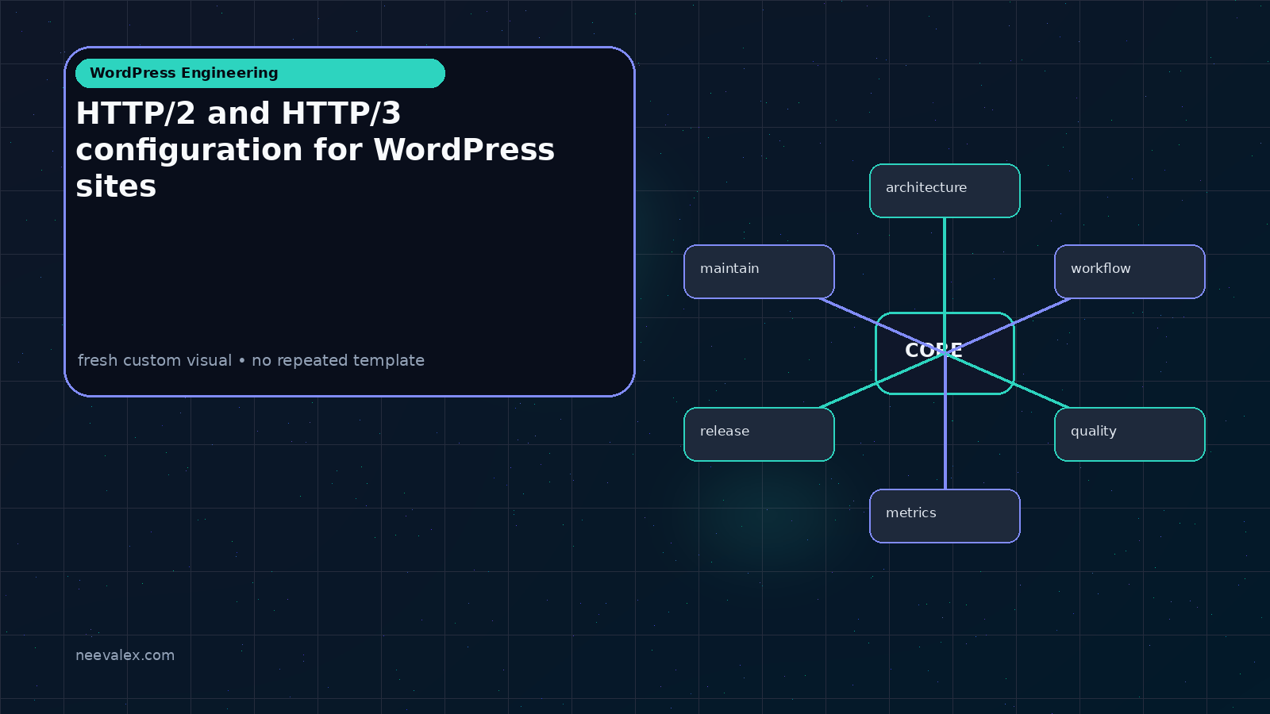
Task: Click the neevalex.com site text
Action: click(x=125, y=655)
